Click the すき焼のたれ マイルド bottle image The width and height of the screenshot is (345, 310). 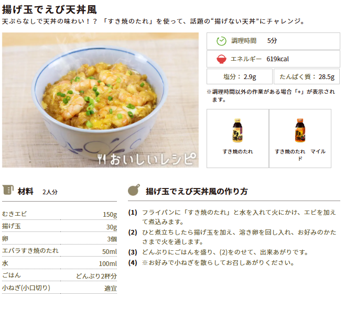tap(300, 130)
